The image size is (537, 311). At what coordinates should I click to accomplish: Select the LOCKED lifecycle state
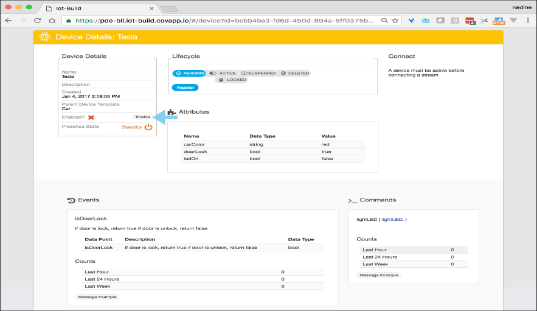click(x=232, y=80)
